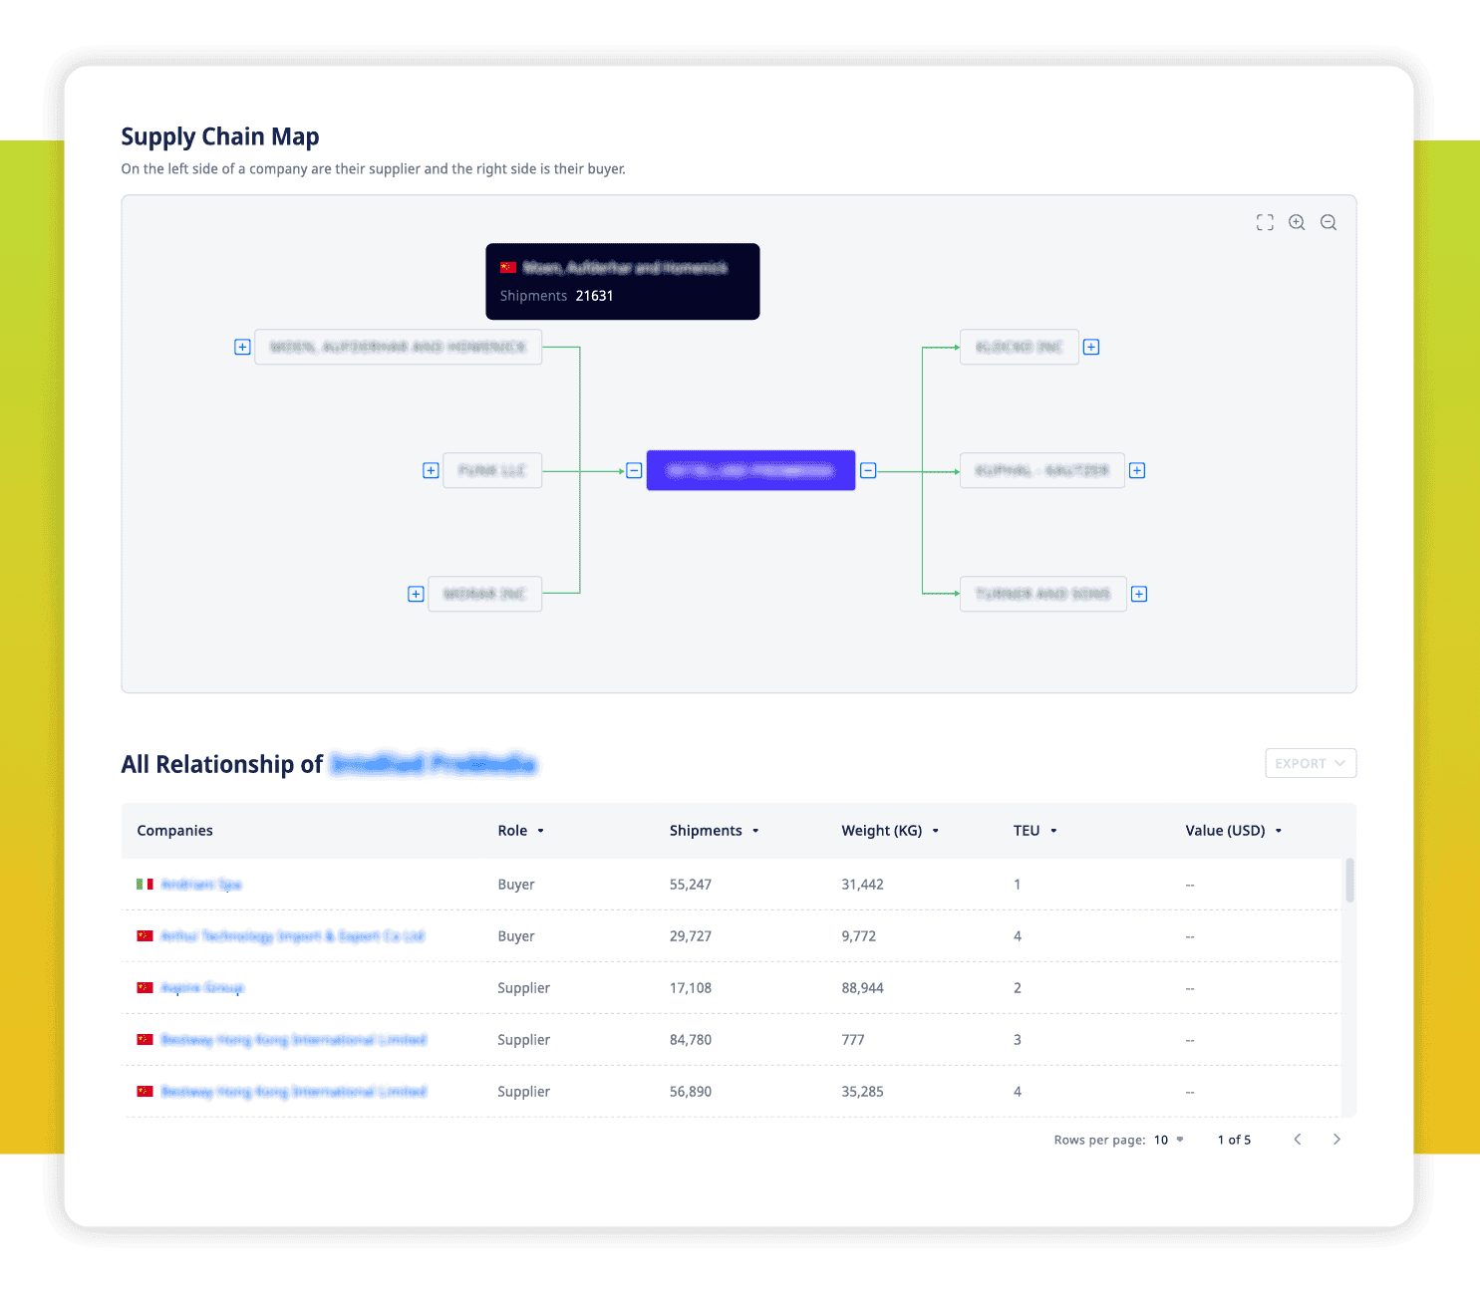1480x1293 pixels.
Task: Select the central blue company node
Action: pos(750,470)
